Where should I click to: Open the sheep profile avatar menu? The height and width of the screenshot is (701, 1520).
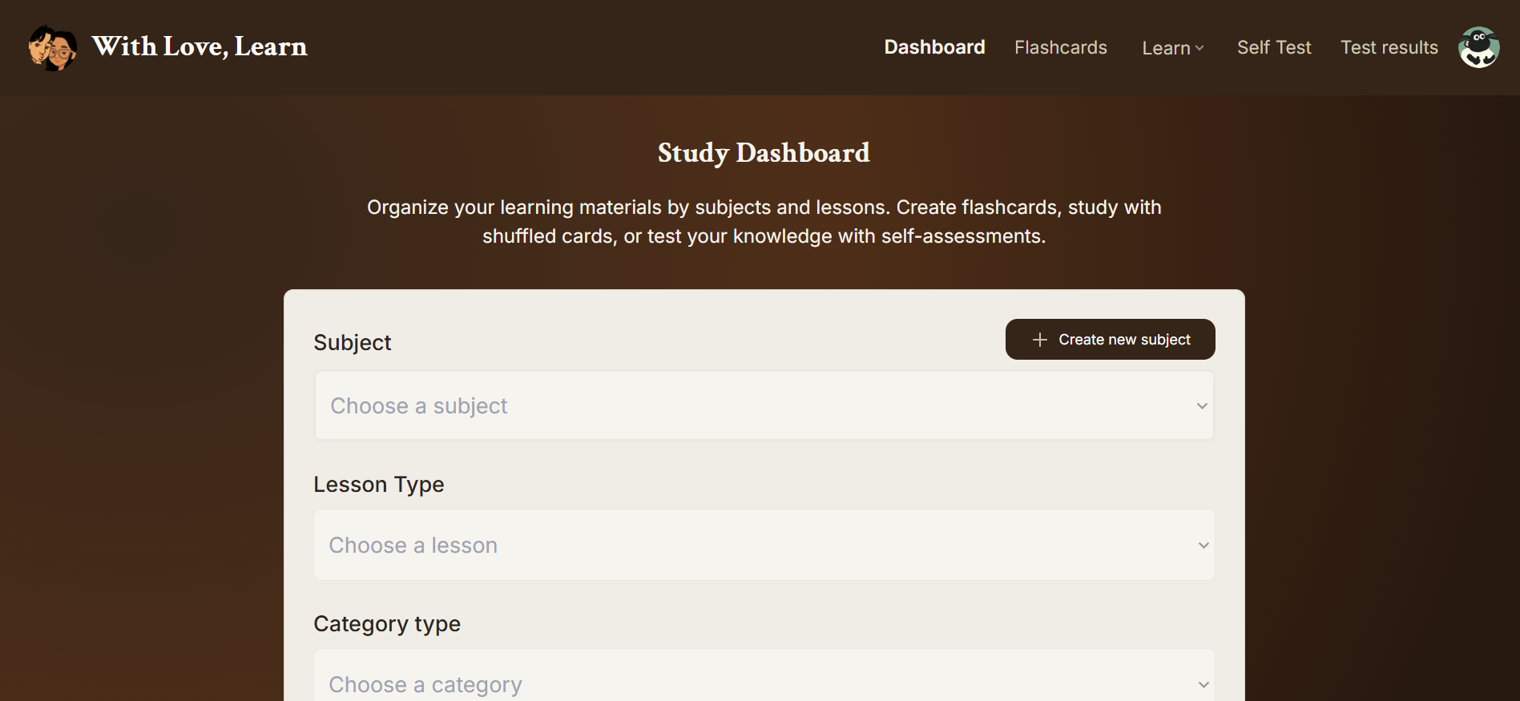pos(1478,47)
